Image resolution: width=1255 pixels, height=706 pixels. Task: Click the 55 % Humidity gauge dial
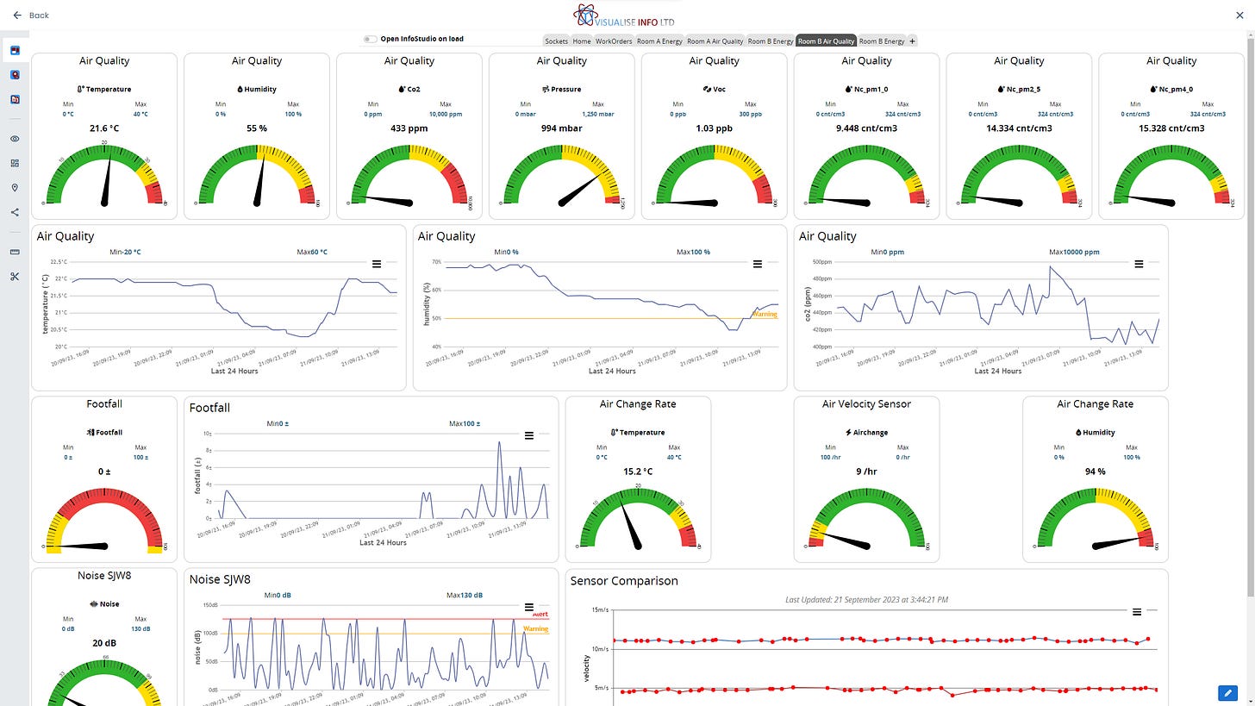(257, 174)
